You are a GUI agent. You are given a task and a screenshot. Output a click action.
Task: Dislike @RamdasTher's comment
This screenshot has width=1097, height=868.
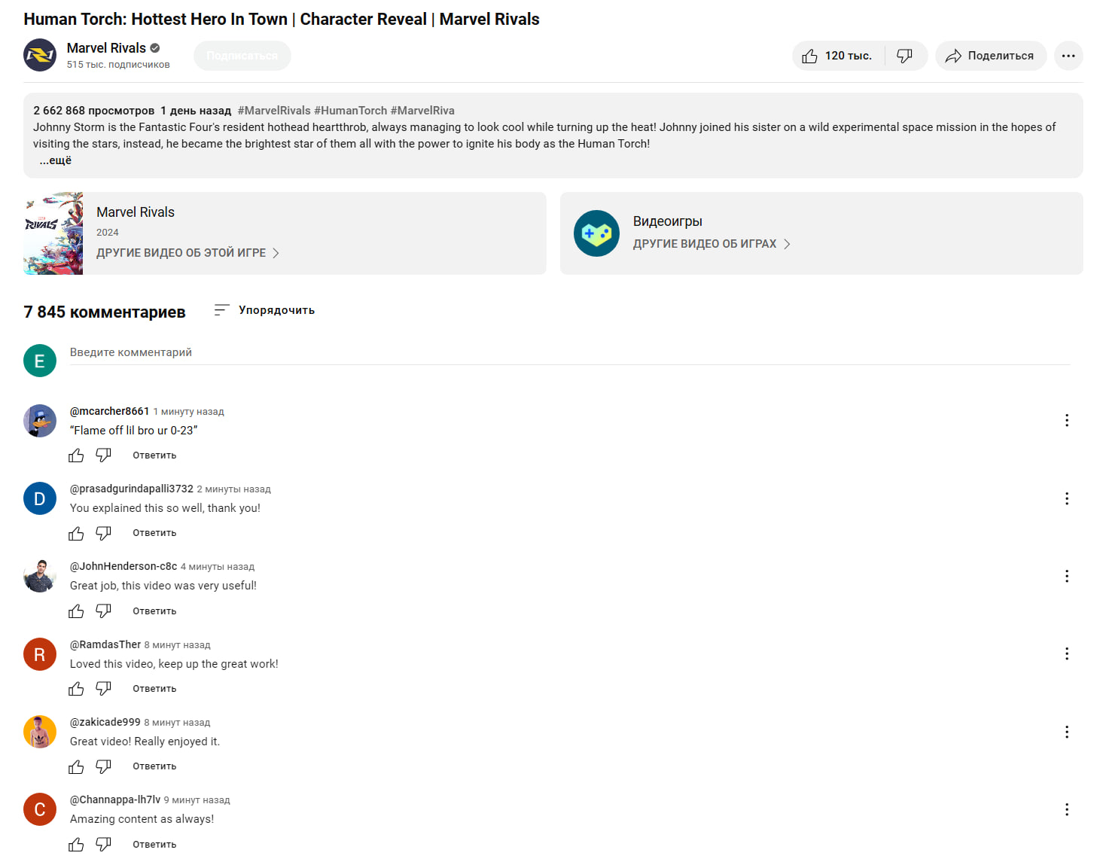click(x=104, y=689)
